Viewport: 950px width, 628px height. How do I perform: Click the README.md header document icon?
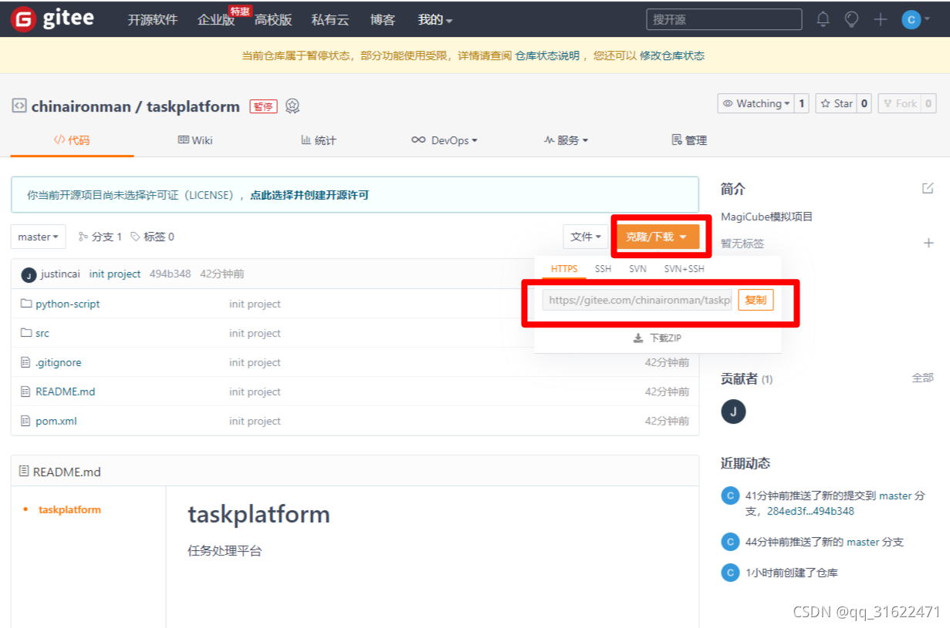pyautogui.click(x=24, y=471)
